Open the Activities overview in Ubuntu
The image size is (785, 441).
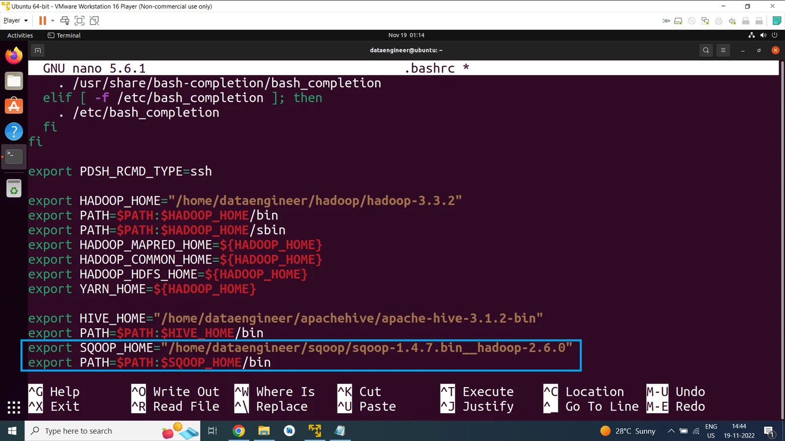(x=20, y=35)
